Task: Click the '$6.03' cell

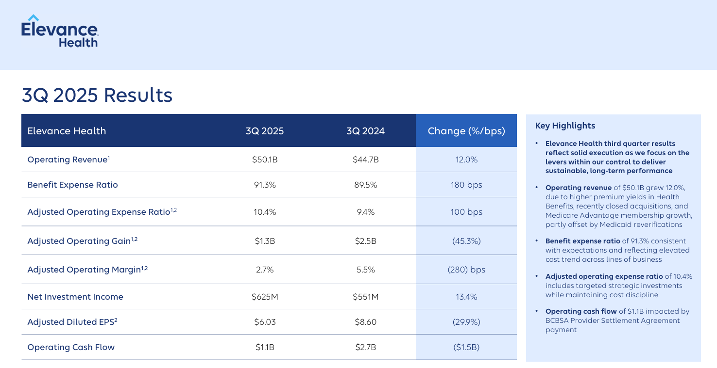Action: [x=265, y=322]
